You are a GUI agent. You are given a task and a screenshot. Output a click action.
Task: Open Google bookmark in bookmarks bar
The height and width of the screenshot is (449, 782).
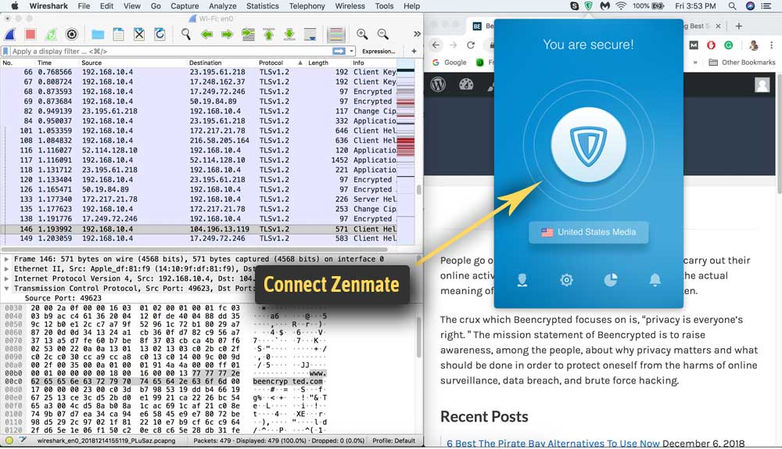450,63
